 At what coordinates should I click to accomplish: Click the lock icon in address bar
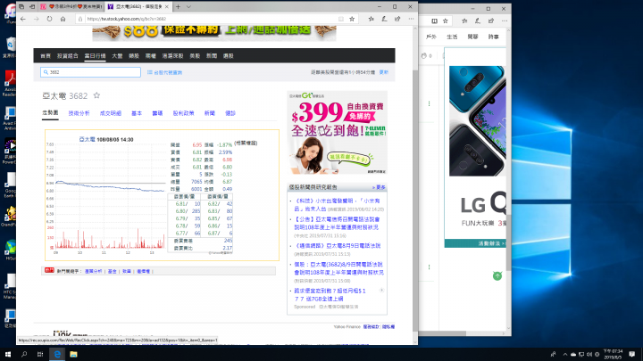click(x=80, y=19)
